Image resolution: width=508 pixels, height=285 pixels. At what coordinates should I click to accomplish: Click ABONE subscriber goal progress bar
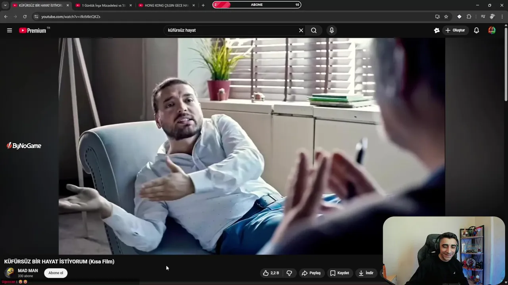257,5
